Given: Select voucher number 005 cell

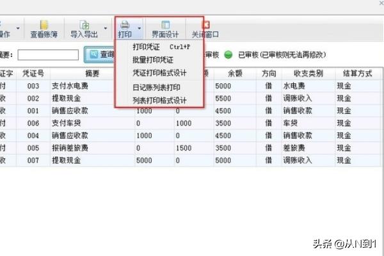Looking at the screenshot, I should point(33,148).
